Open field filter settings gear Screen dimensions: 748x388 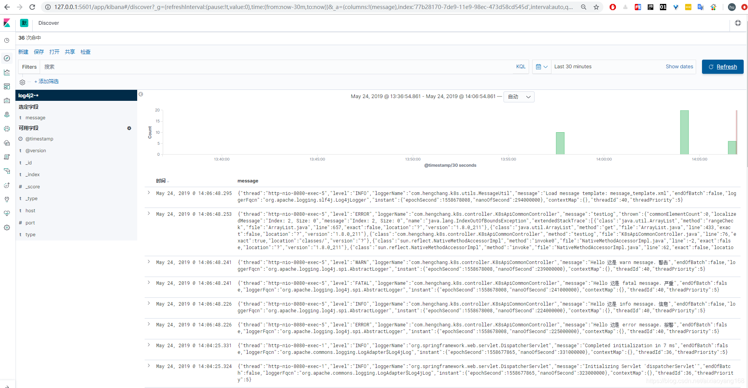(x=129, y=128)
